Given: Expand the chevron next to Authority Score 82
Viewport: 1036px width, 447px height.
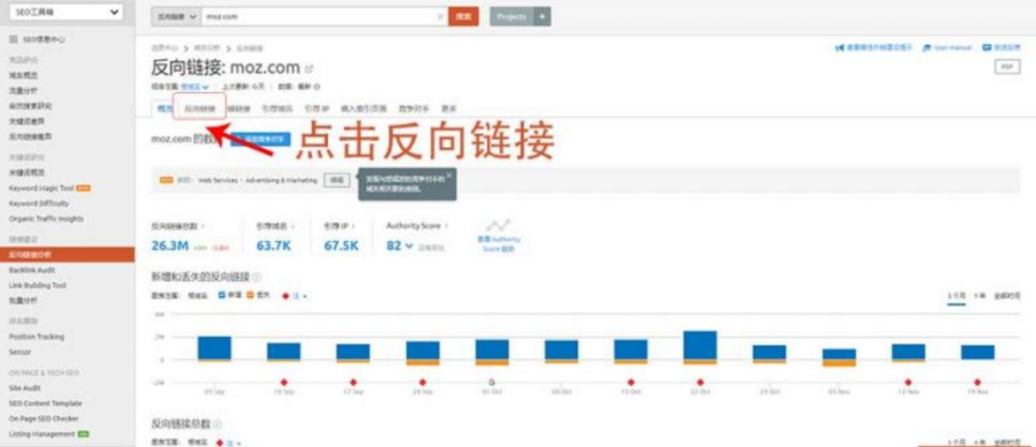Looking at the screenshot, I should click(x=410, y=247).
